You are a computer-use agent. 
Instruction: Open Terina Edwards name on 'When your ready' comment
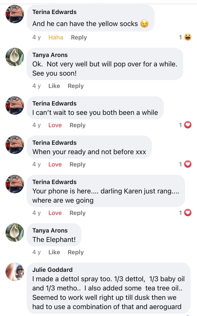[54, 143]
